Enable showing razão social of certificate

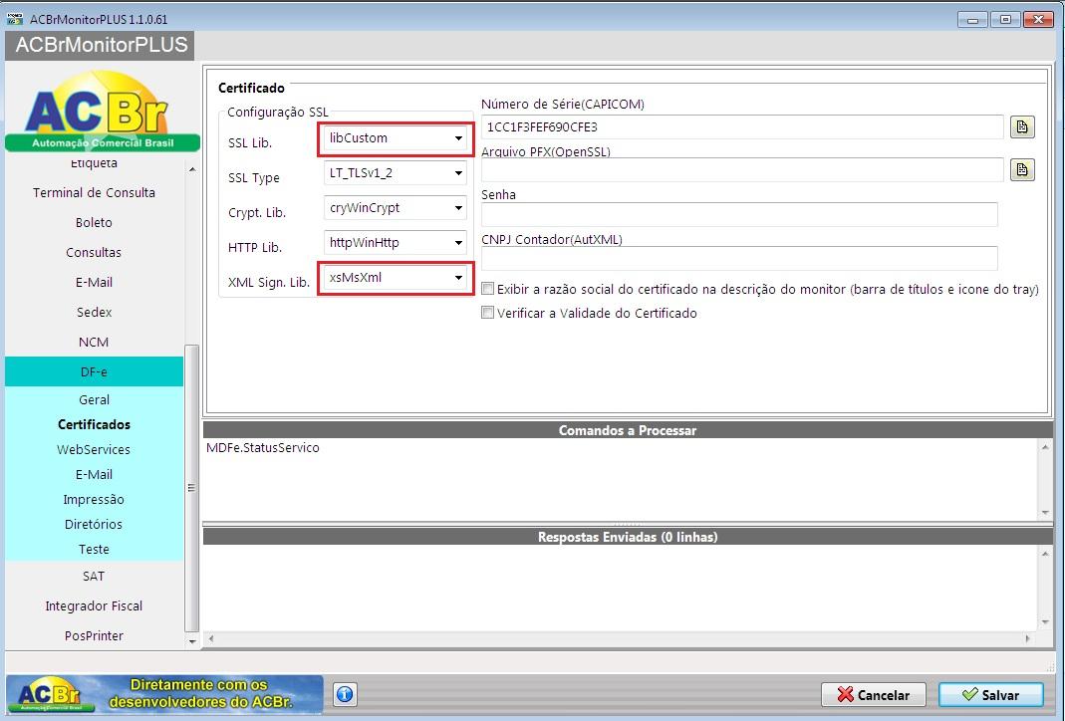pyautogui.click(x=488, y=289)
